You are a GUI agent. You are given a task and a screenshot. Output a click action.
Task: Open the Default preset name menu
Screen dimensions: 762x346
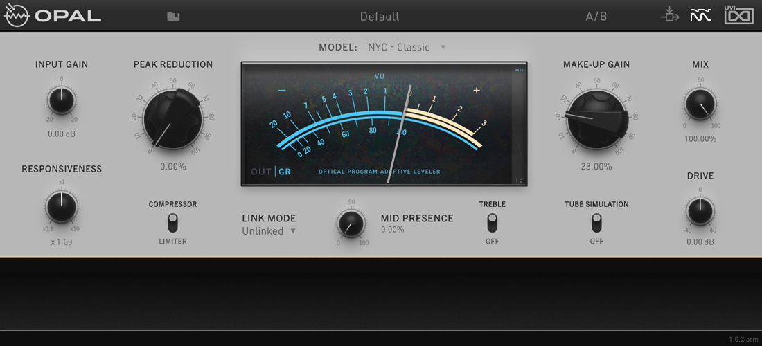380,16
